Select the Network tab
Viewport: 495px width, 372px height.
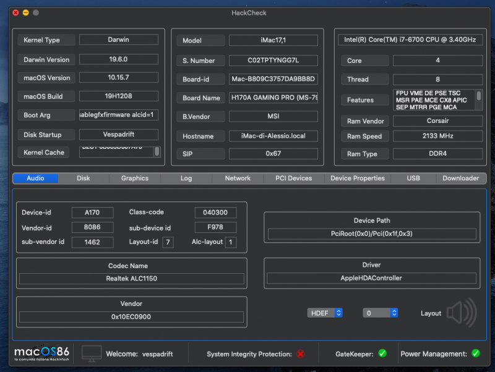coord(238,178)
